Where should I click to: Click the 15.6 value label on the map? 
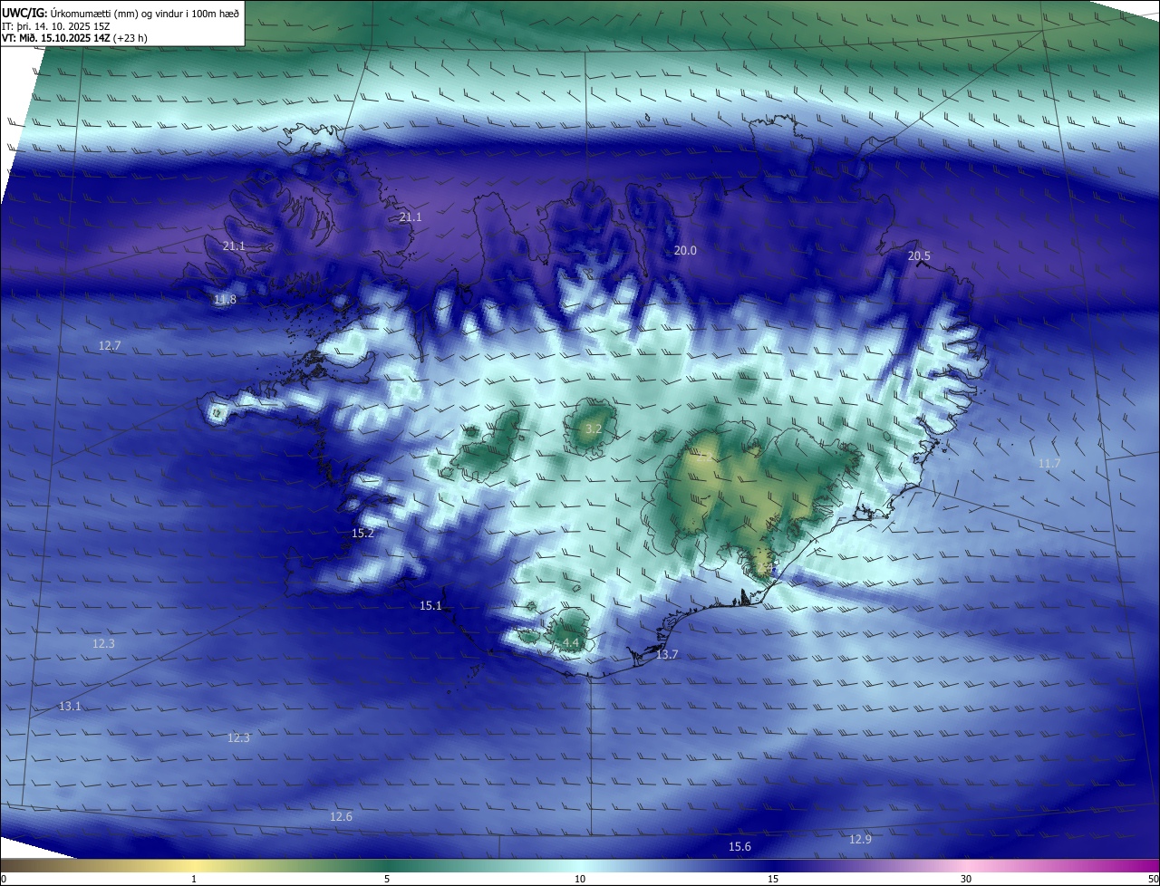click(x=739, y=846)
